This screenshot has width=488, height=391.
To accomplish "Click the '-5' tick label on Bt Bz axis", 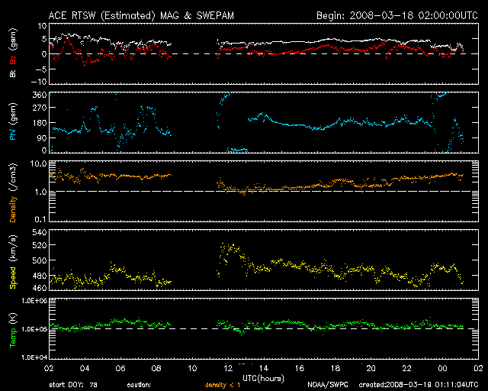I will (41, 69).
